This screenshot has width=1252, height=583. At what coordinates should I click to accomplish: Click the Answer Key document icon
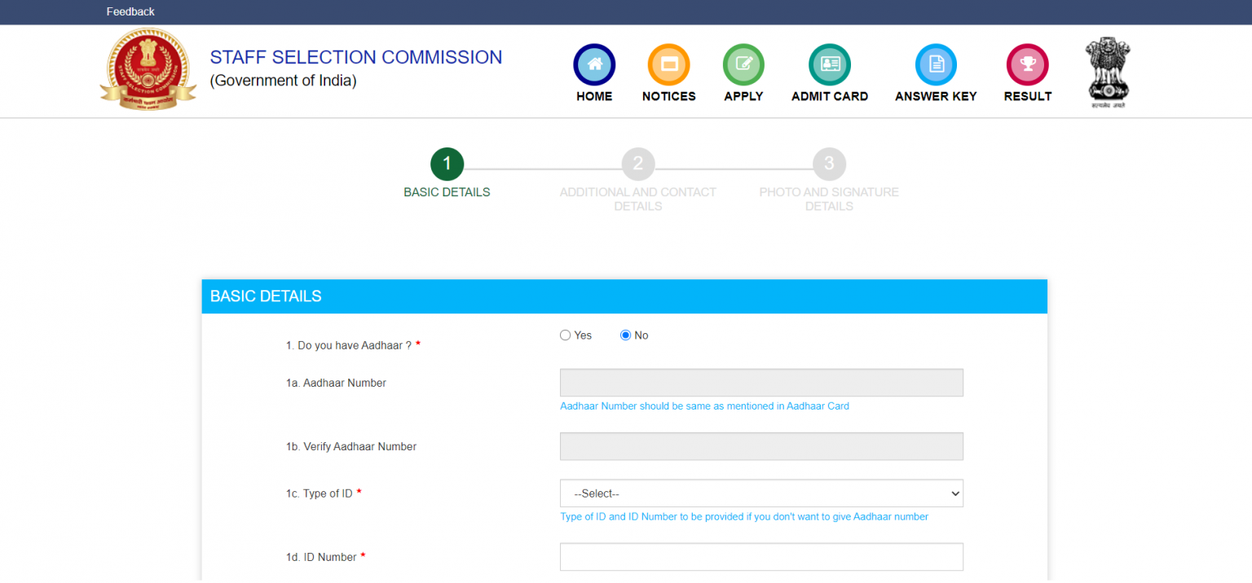(x=936, y=65)
